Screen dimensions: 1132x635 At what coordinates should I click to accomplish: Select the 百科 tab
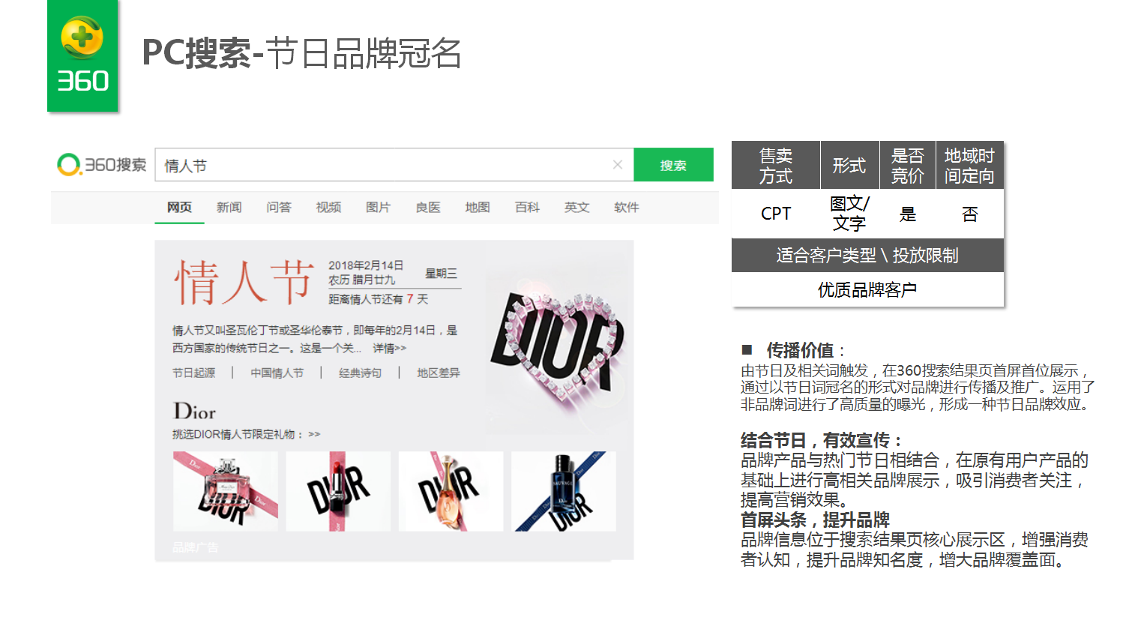(527, 208)
